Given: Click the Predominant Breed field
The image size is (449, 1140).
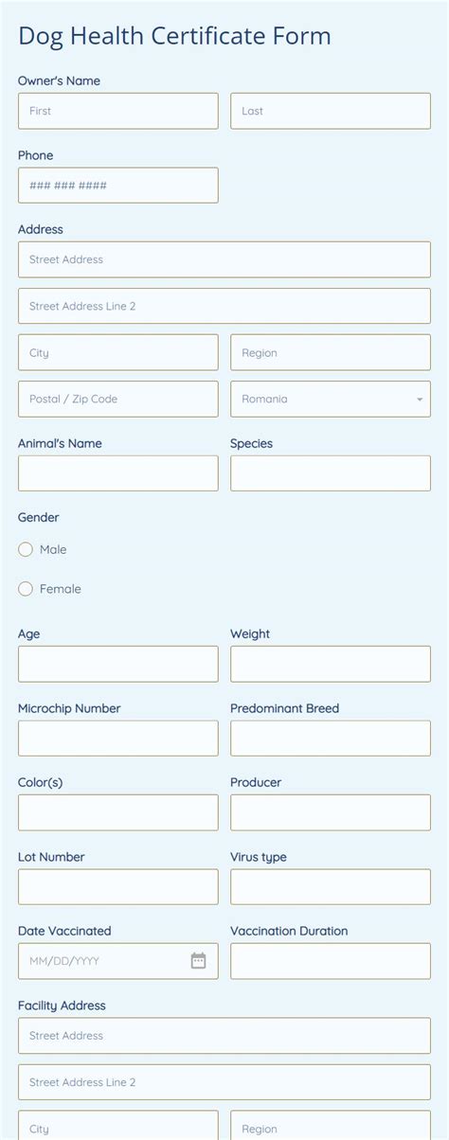Looking at the screenshot, I should (x=331, y=739).
